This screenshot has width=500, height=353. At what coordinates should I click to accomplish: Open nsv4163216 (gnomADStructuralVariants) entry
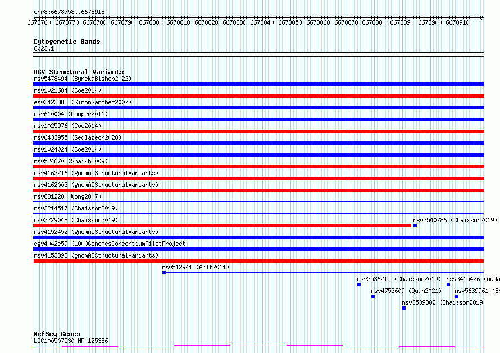coord(96,173)
